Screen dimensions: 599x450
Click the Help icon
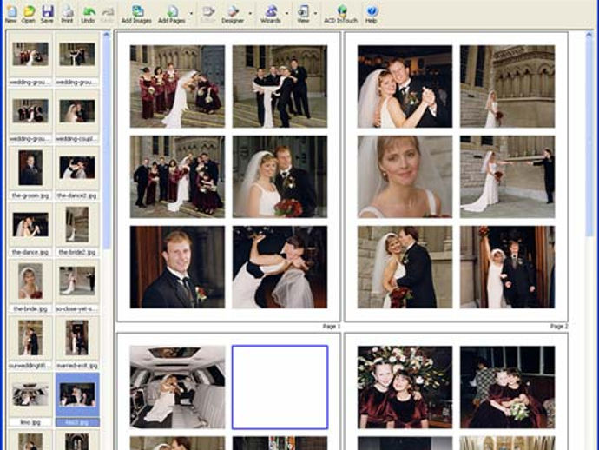click(372, 14)
